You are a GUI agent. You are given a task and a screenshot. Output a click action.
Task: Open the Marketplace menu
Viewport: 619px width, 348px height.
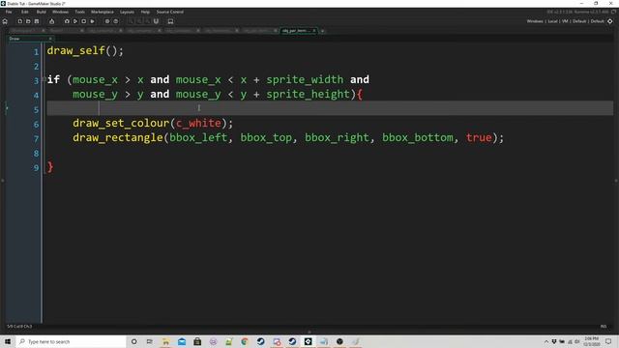(103, 12)
